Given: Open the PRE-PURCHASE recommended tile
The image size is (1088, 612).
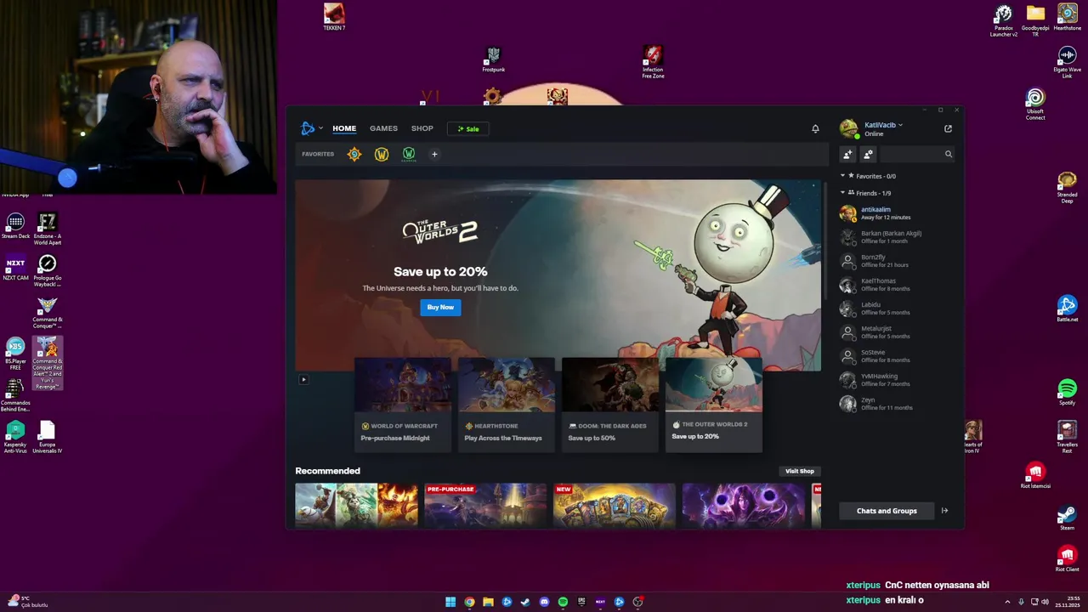Looking at the screenshot, I should pos(485,505).
